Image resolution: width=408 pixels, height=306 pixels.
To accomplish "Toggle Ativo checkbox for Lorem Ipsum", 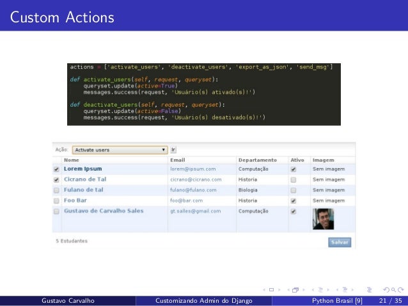I will (x=294, y=169).
